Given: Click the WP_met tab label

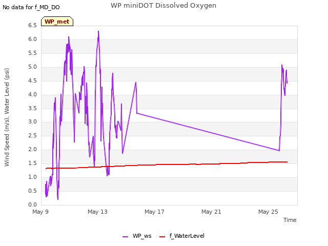Looking at the screenshot, I should click(x=57, y=22).
